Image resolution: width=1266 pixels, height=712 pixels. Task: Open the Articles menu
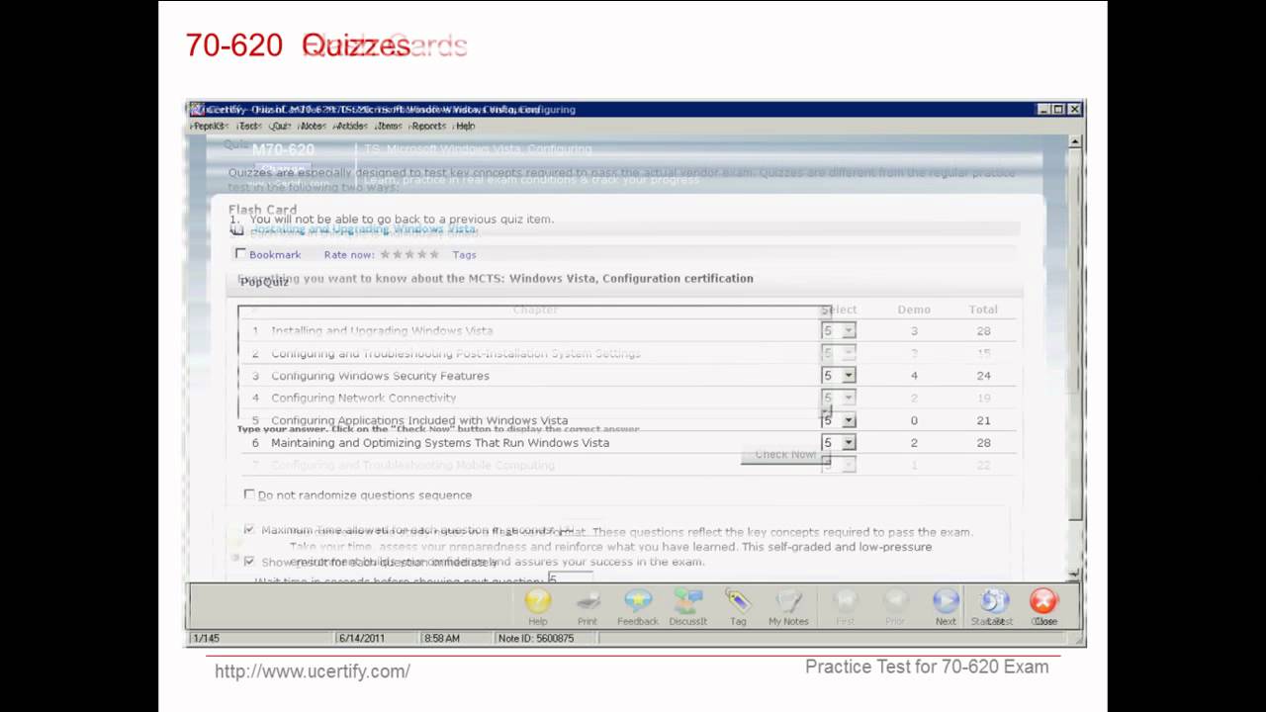(350, 127)
